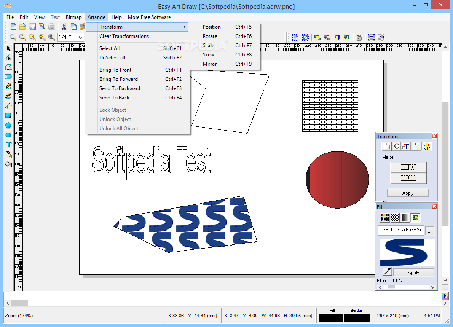Click the group objects toolbar icon
This screenshot has height=327, width=453.
371,38
